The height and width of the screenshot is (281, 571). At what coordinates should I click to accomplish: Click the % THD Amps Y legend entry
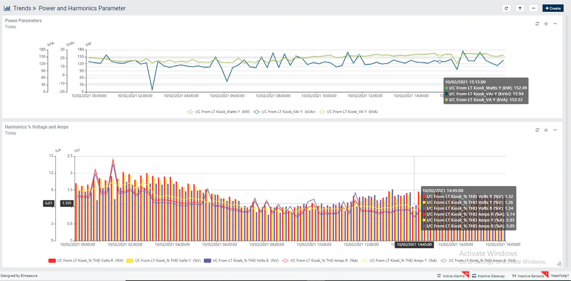click(x=398, y=260)
